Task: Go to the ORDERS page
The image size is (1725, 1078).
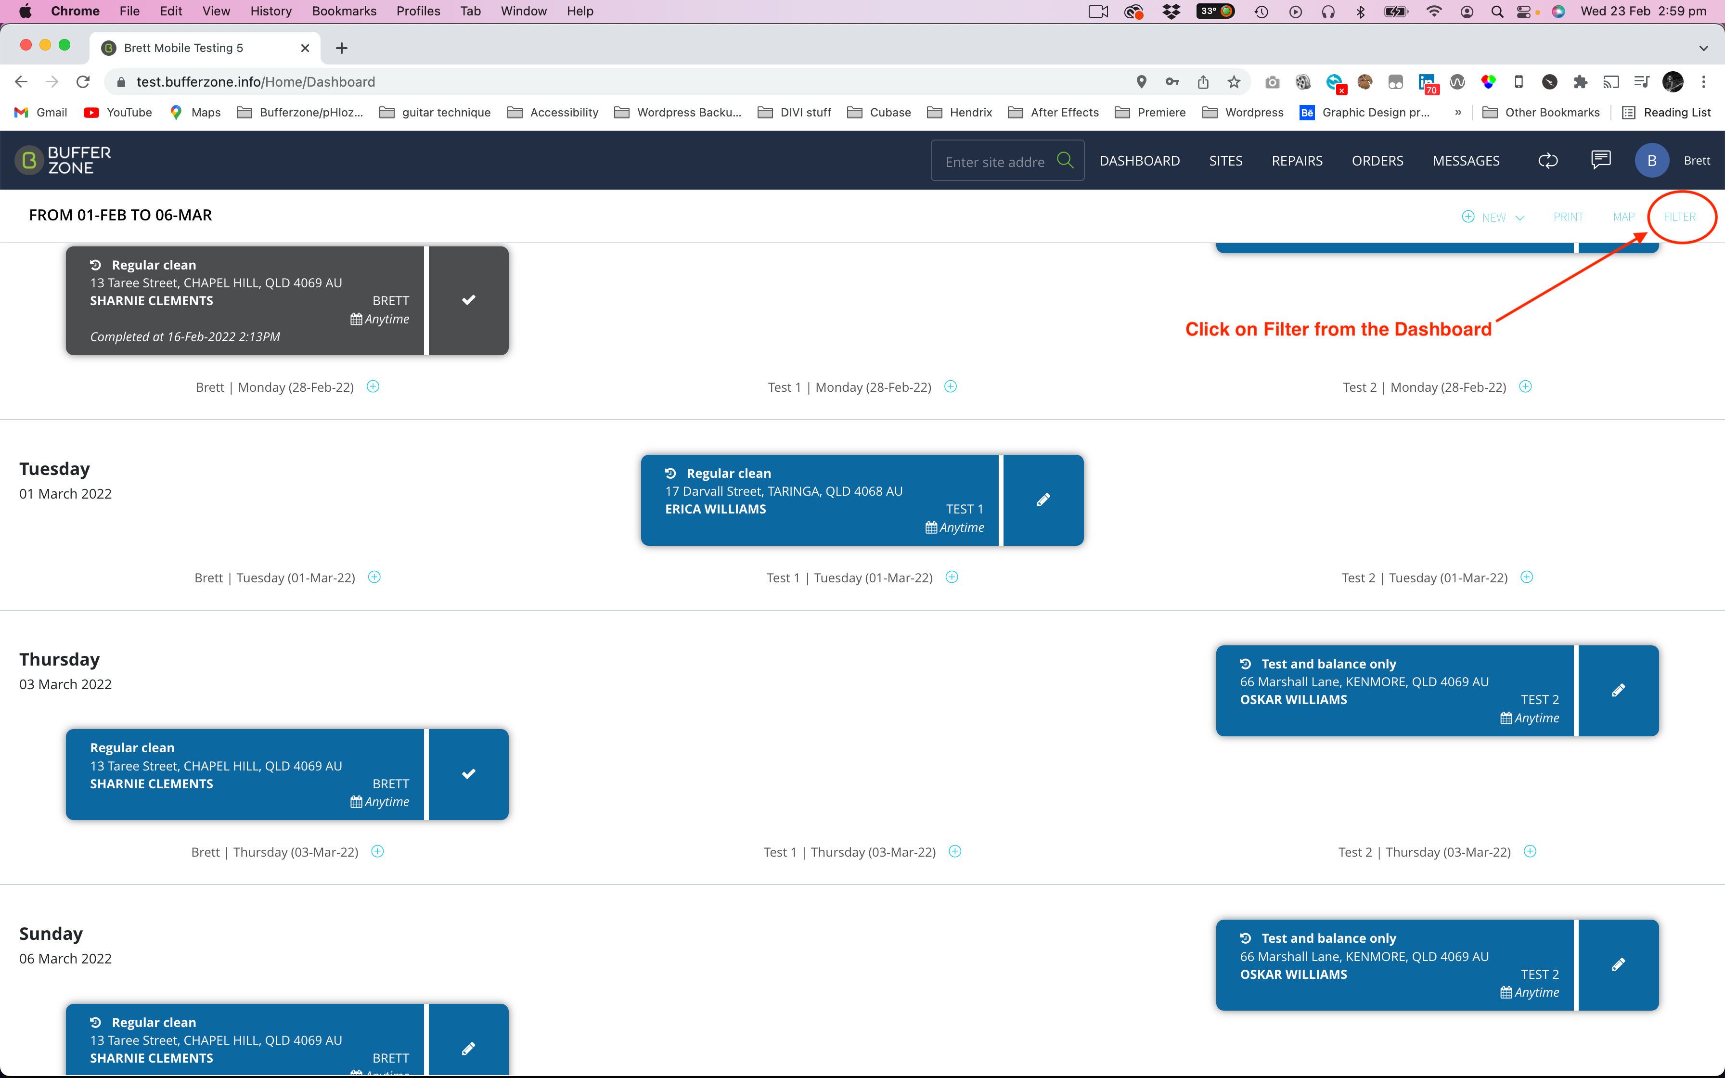Action: tap(1377, 160)
